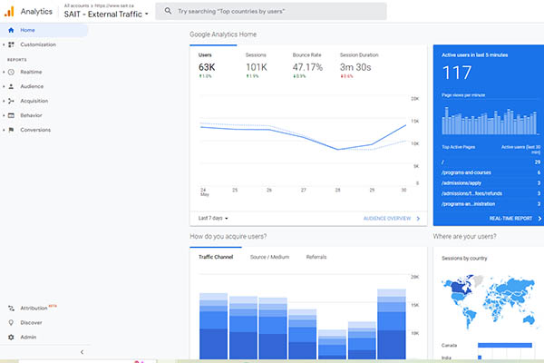Click the 117 active users count
Screen dimensions: 544x363
[x=457, y=73]
